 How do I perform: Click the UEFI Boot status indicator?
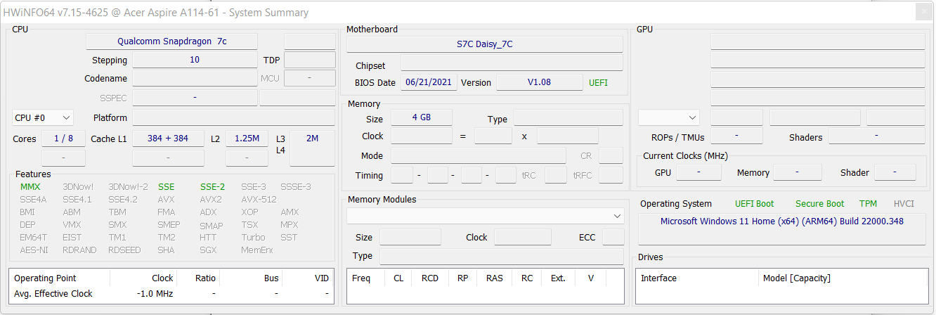754,204
